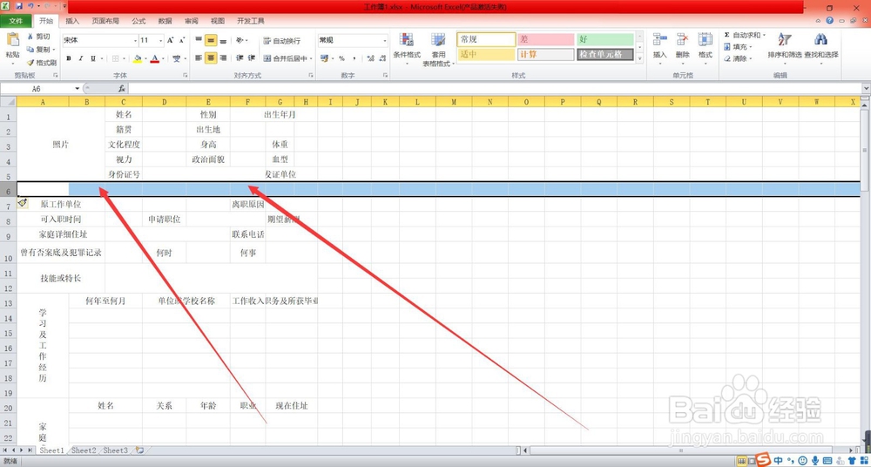871x467 pixels.
Task: Click the text orientation icon
Action: tap(240, 40)
